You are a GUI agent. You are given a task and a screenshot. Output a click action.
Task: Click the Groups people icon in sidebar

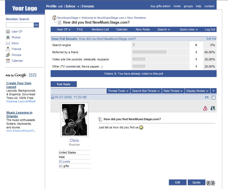click(x=8, y=55)
